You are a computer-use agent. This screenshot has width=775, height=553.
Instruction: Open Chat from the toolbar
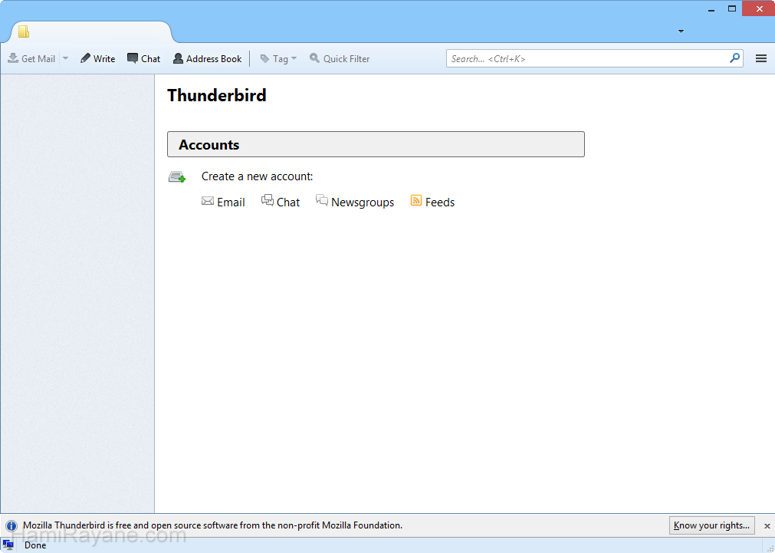pos(144,58)
